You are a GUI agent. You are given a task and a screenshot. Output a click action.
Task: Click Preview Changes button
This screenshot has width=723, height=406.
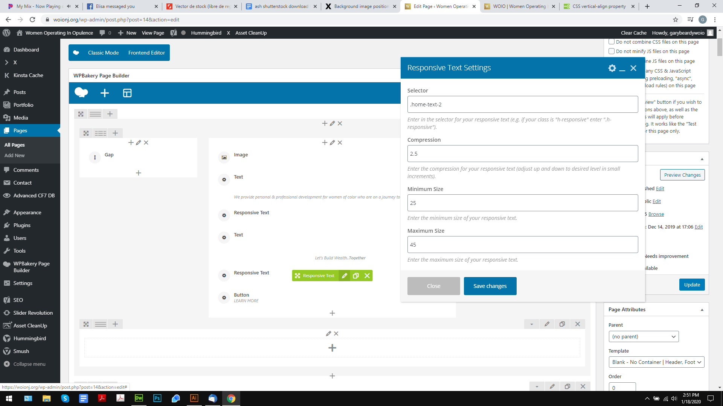[682, 175]
